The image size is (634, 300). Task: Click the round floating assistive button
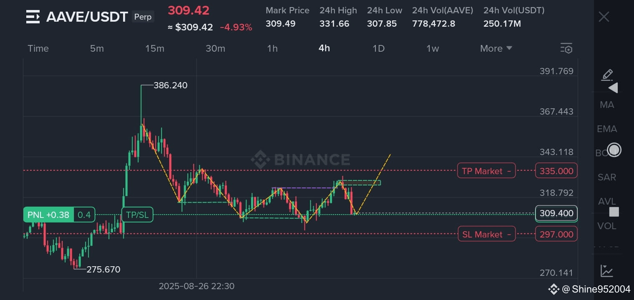tap(614, 150)
